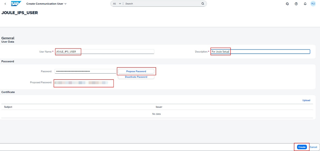Click the Upload certificate link
The image size is (320, 151).
click(x=306, y=100)
